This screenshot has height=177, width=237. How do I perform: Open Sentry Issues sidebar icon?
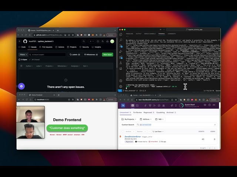point(133,105)
